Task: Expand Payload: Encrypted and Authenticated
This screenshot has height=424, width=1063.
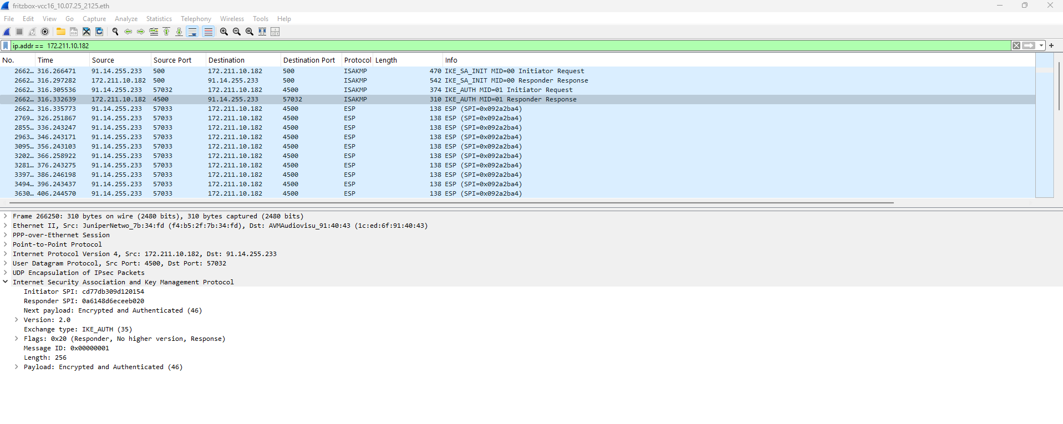Action: tap(17, 367)
